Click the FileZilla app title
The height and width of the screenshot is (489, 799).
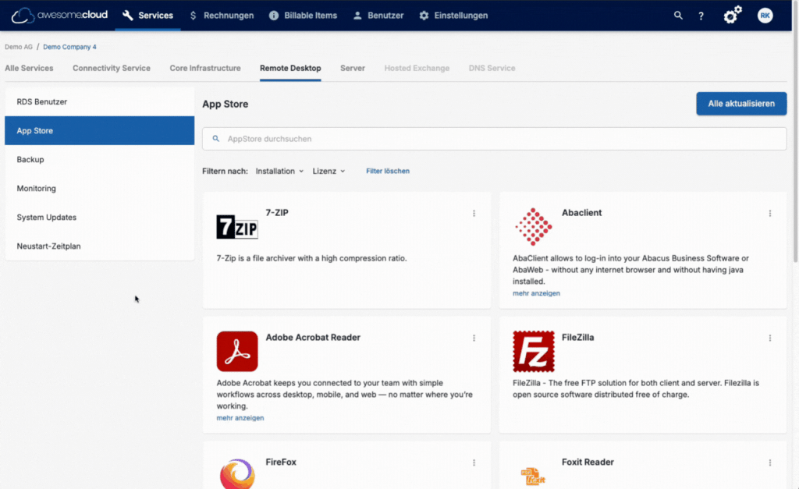[578, 337]
